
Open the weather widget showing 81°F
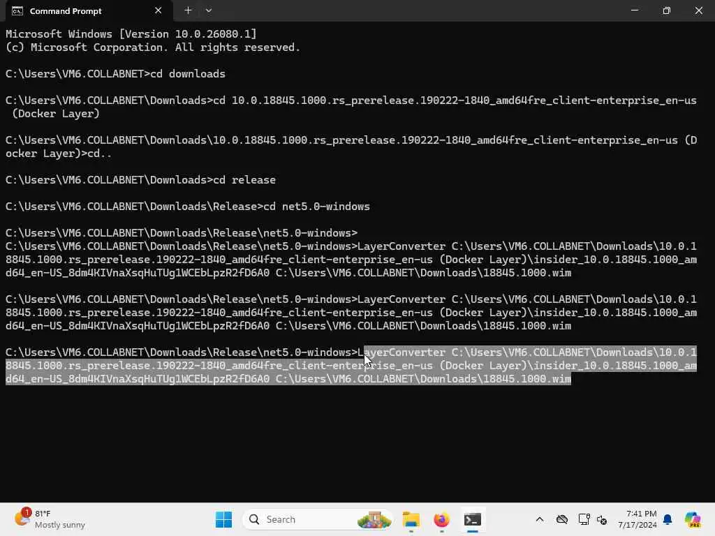pyautogui.click(x=50, y=519)
